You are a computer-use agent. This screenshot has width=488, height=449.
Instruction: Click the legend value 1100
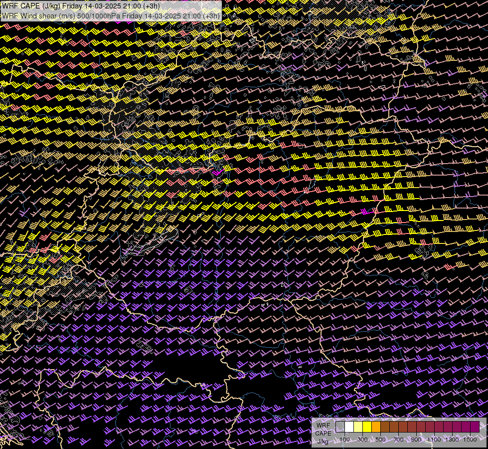(434, 440)
